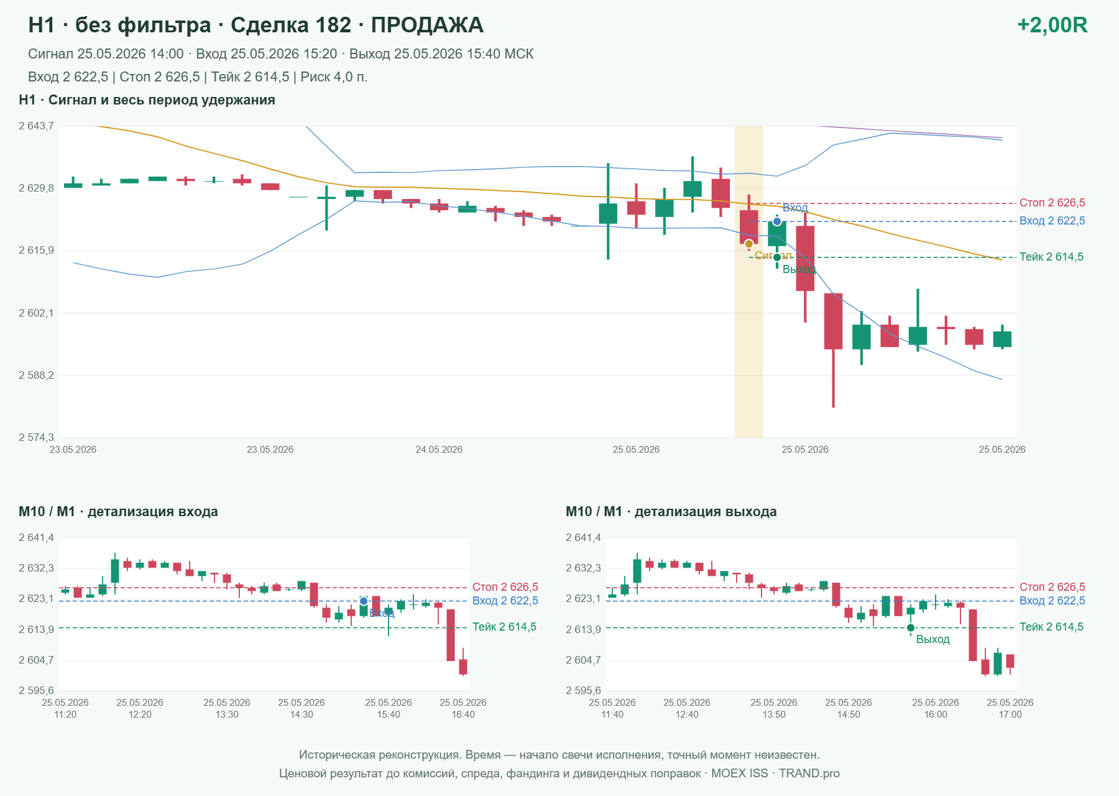
Task: Click the green 'Выход' marker dot on the H1 chart
Action: [x=777, y=257]
